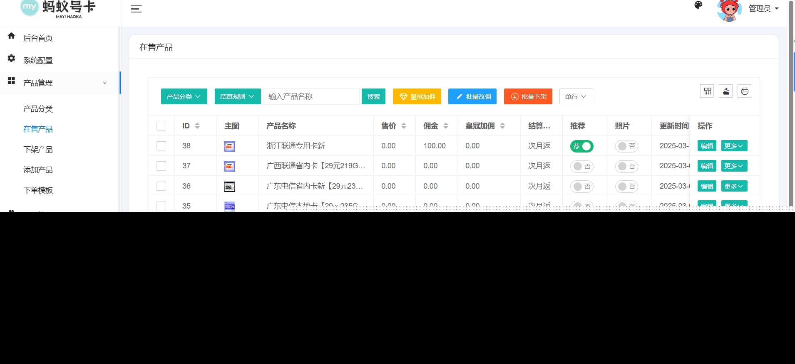Viewport: 795px width, 364px height.
Task: Click the gear icon for 系统配置
Action: pos(12,59)
